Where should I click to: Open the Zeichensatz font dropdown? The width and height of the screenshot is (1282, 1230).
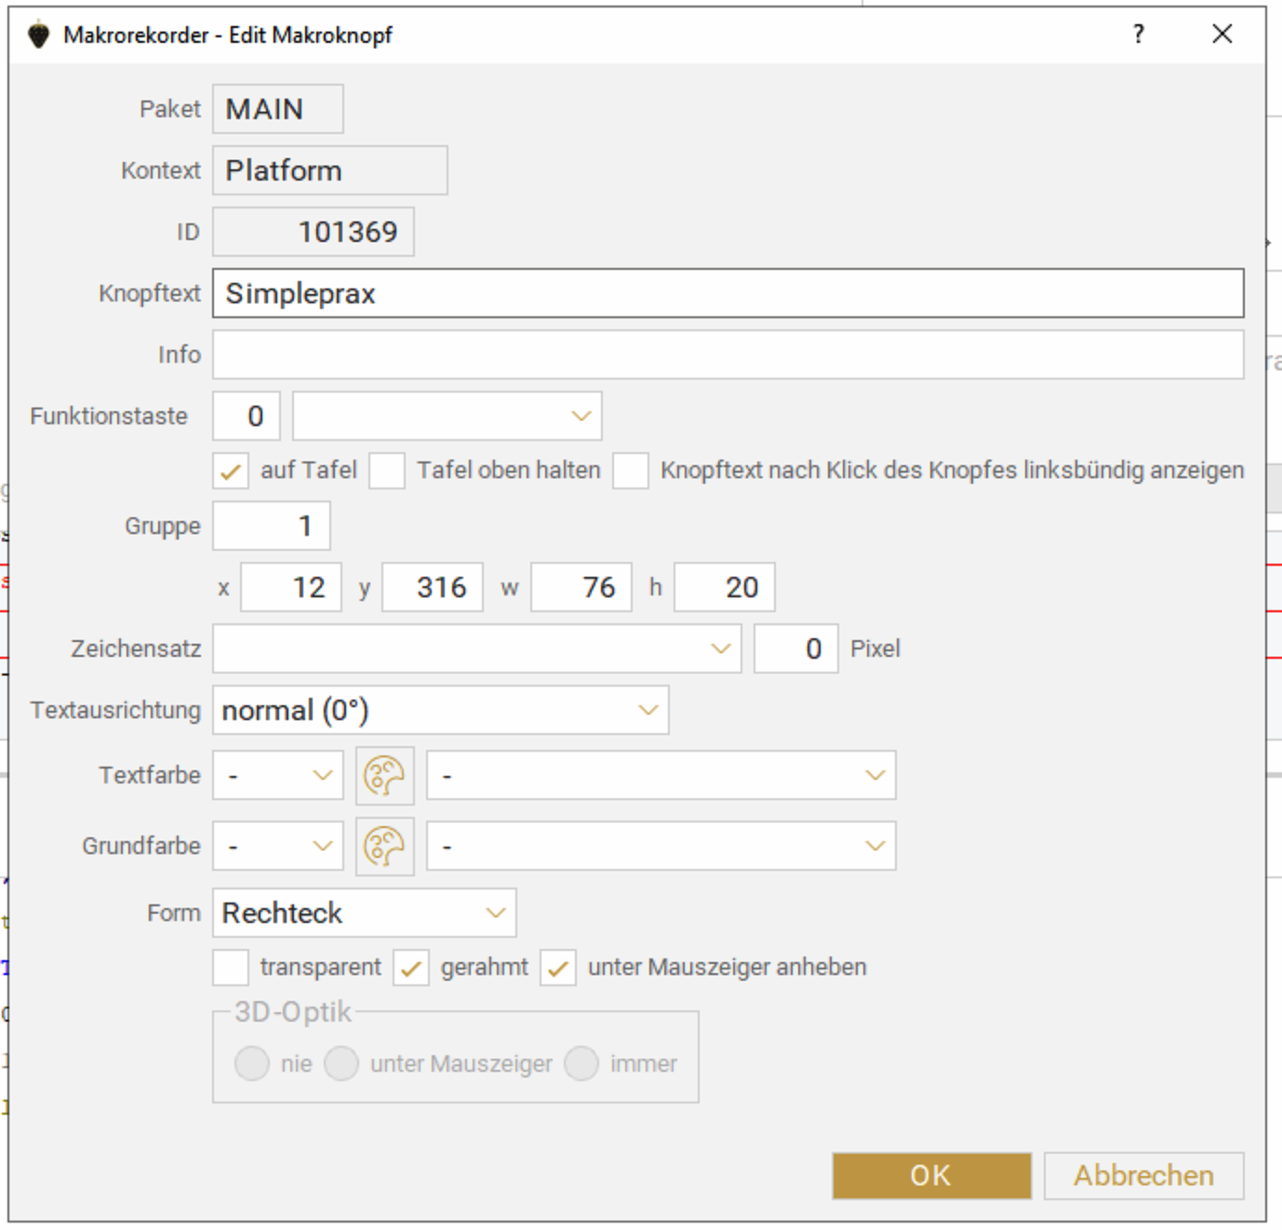pos(476,648)
